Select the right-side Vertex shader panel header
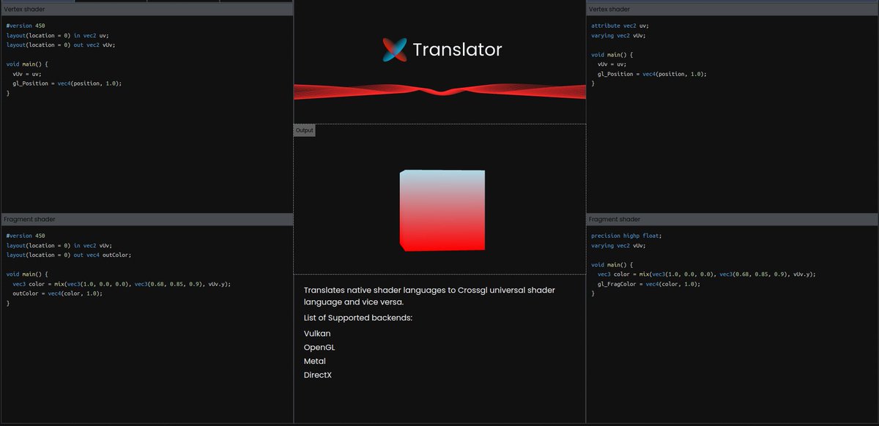This screenshot has height=426, width=879. pyautogui.click(x=732, y=10)
